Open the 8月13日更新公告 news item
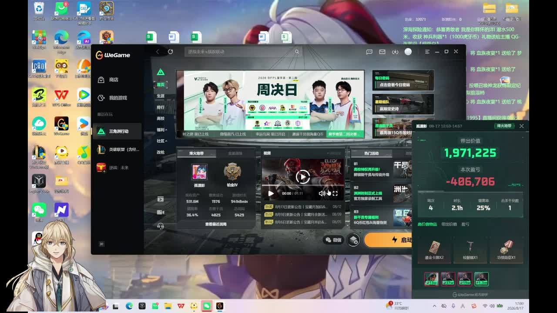The width and height of the screenshot is (557, 313). (x=303, y=207)
